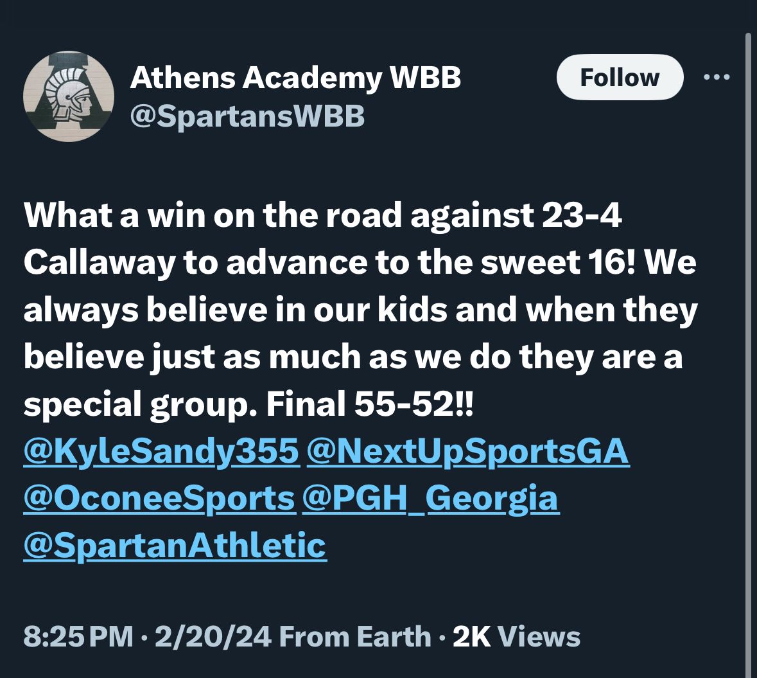Click the 2/20/24 post date
Viewport: 757px width, 678px height.
click(x=213, y=637)
